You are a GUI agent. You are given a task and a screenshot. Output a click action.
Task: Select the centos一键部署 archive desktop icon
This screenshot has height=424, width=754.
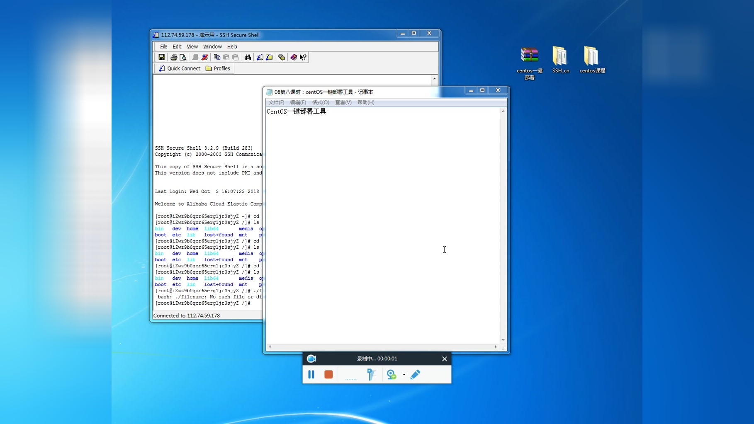530,63
